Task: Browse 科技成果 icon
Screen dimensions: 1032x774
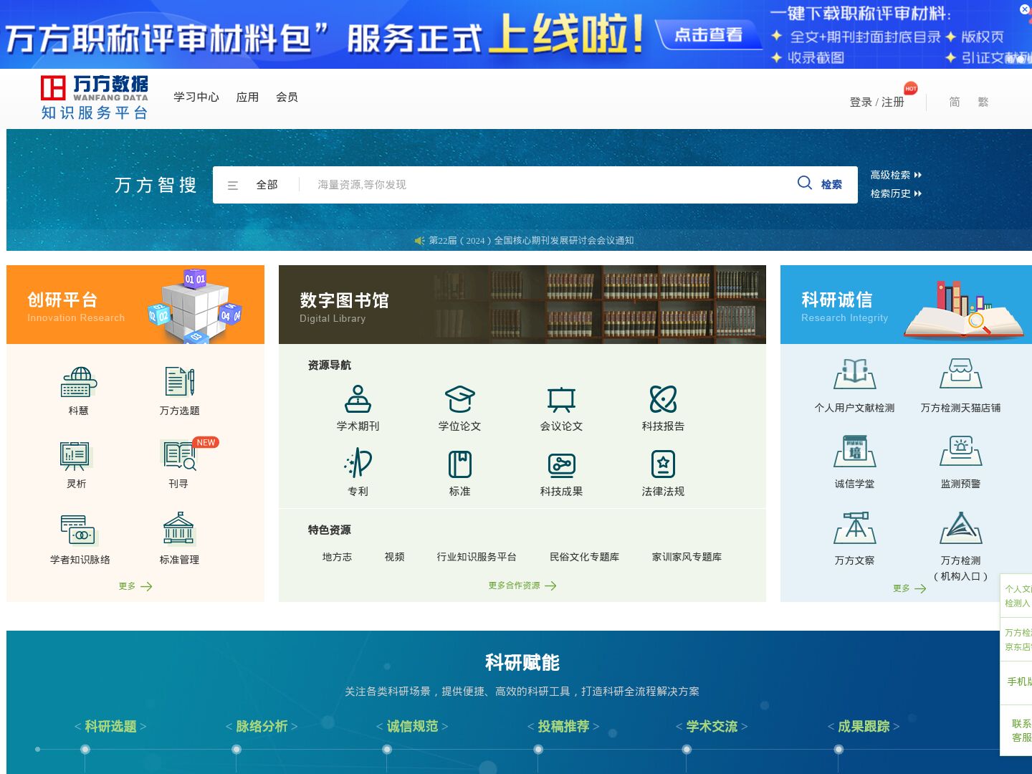Action: tap(561, 464)
